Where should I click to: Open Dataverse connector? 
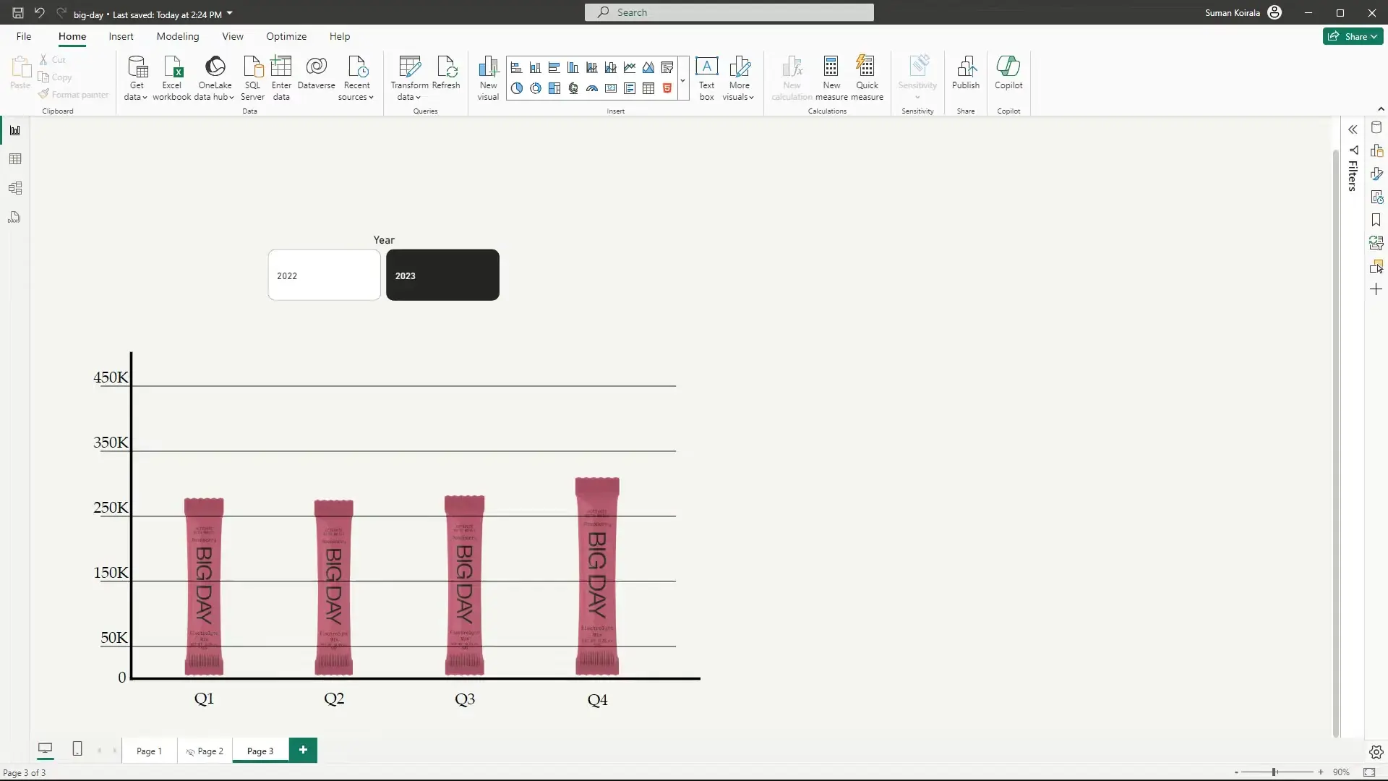pyautogui.click(x=316, y=73)
